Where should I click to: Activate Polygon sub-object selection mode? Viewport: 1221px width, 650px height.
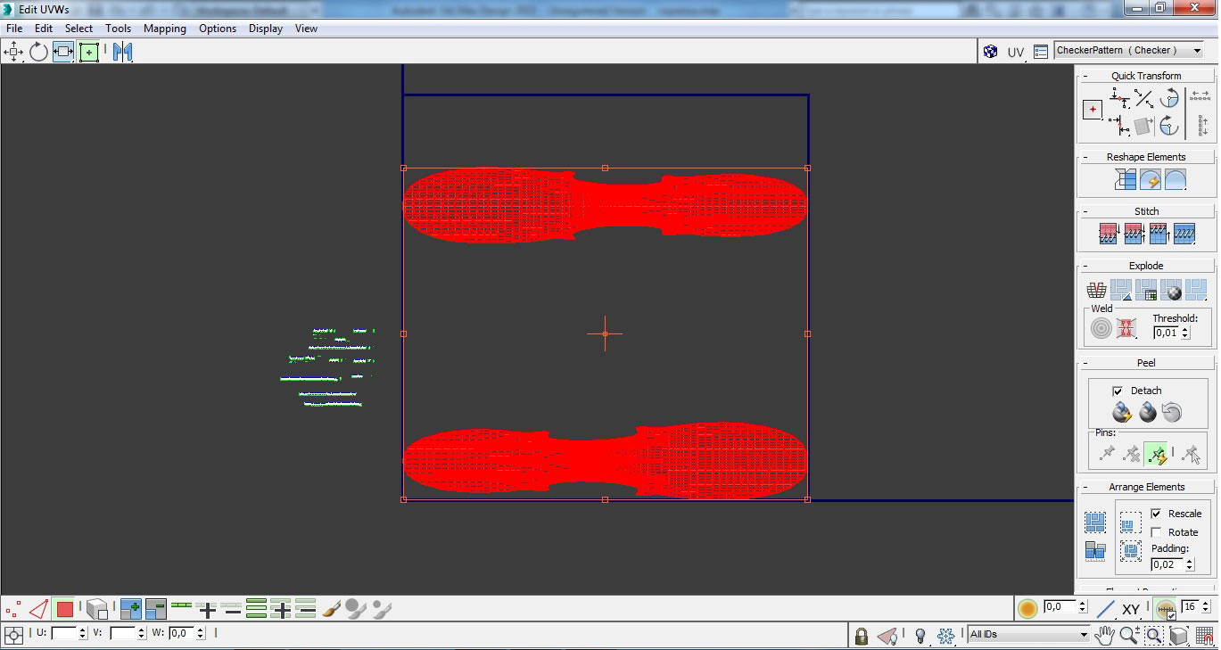pyautogui.click(x=64, y=610)
